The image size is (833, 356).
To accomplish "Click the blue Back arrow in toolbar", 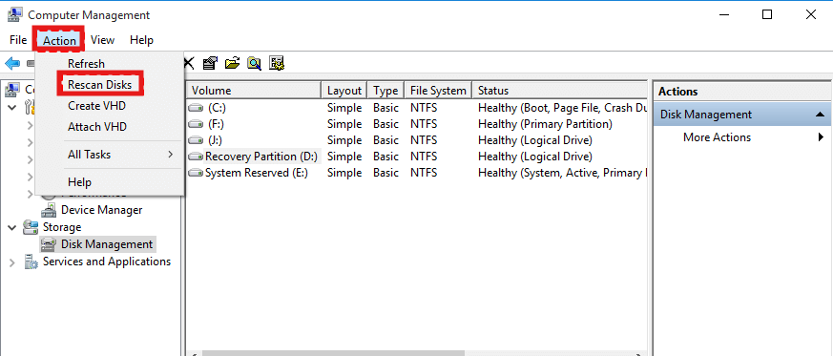I will [12, 63].
